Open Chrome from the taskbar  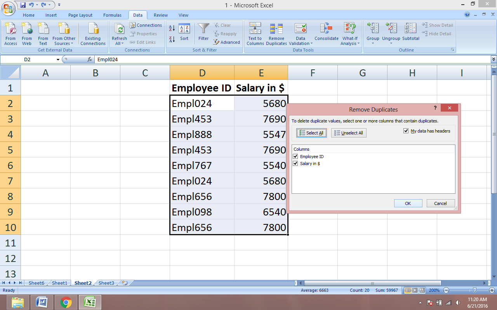click(x=66, y=302)
